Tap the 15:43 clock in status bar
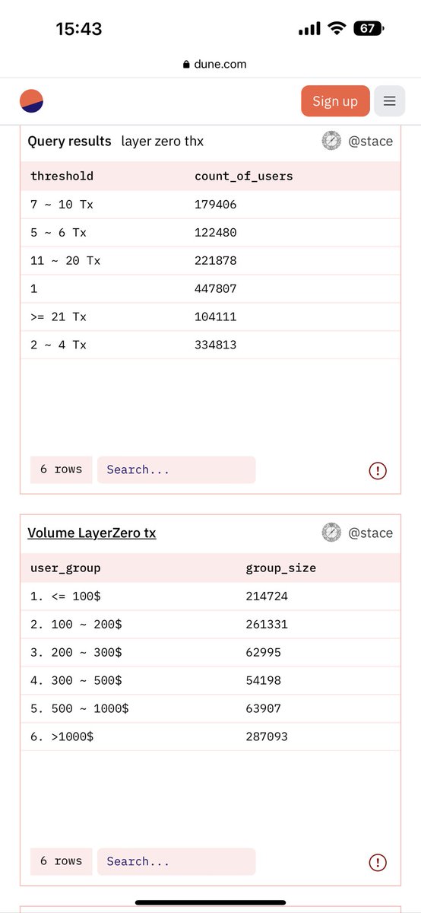 point(79,29)
